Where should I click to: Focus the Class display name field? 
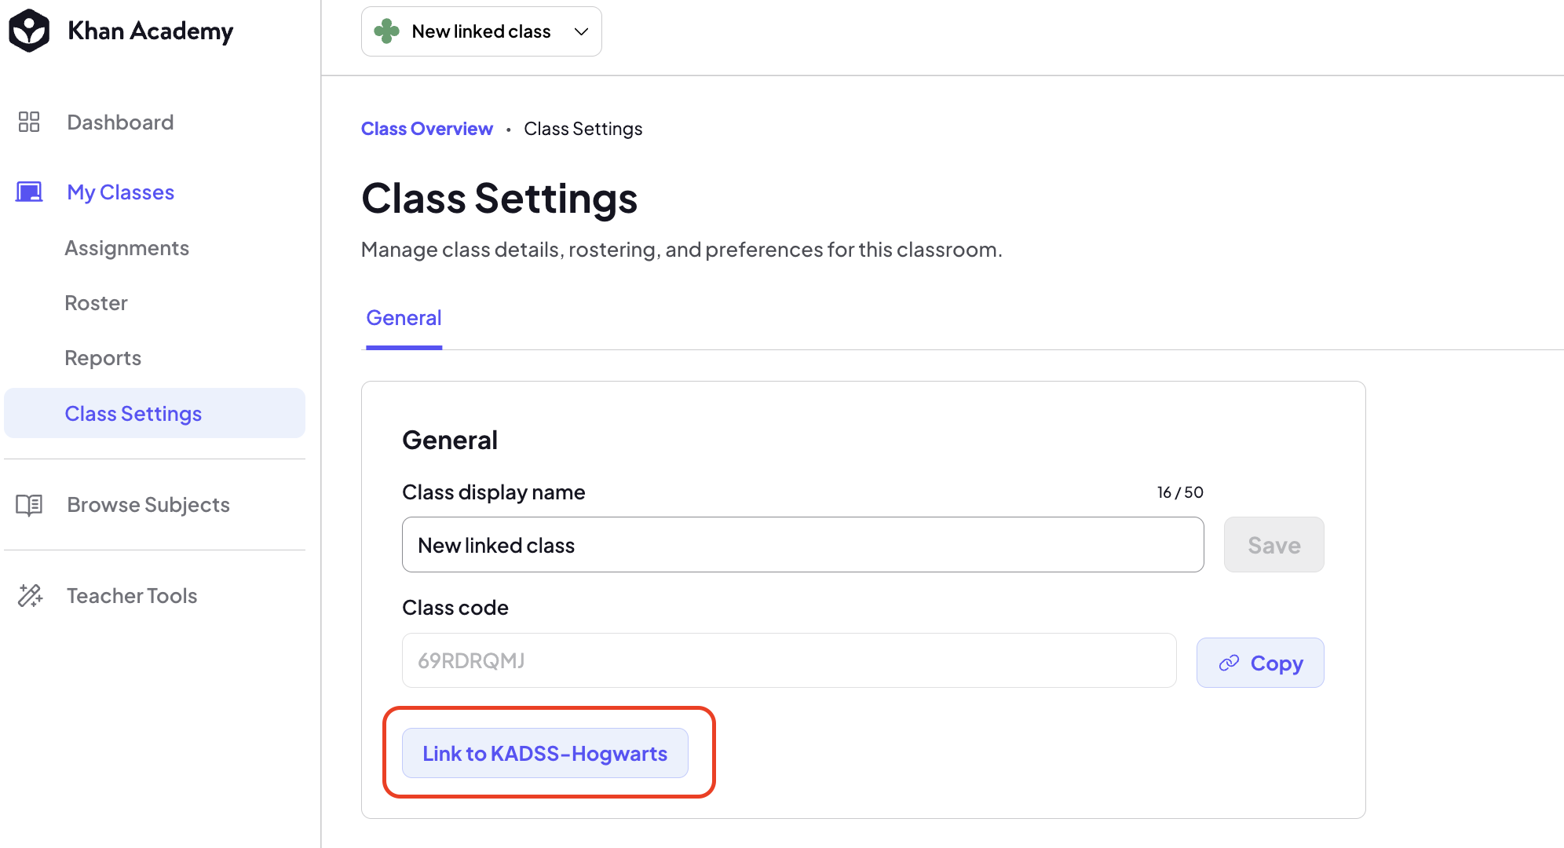tap(802, 545)
